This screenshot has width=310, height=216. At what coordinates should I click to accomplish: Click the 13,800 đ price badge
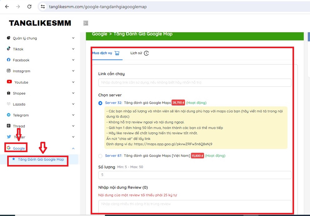pos(197,156)
